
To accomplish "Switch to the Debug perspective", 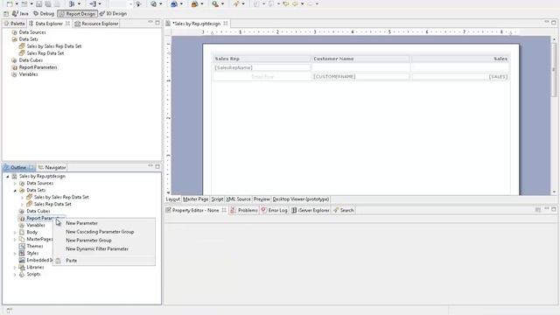I will click(44, 14).
